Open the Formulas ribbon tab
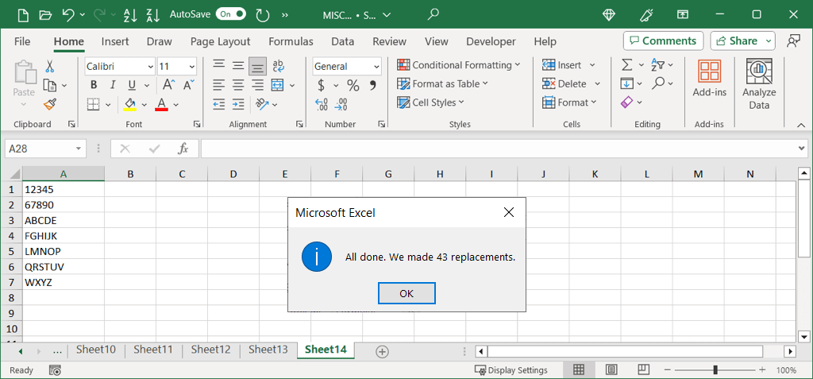This screenshot has height=379, width=813. pyautogui.click(x=291, y=41)
